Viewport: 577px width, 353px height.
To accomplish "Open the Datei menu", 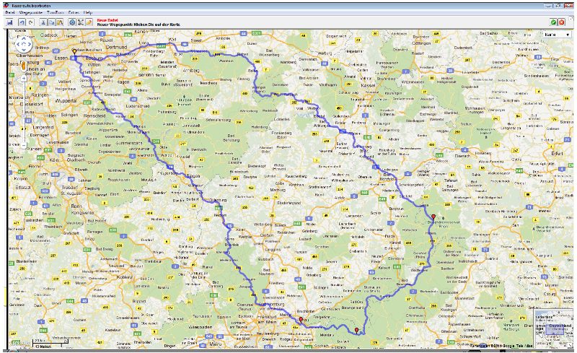I will point(10,13).
